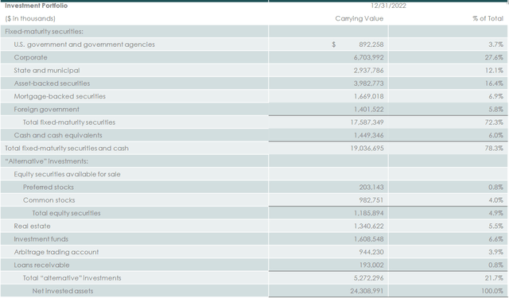Click 'Total fixed-maturity securities' label
Screen dimensions: 509x298
pyautogui.click(x=69, y=122)
